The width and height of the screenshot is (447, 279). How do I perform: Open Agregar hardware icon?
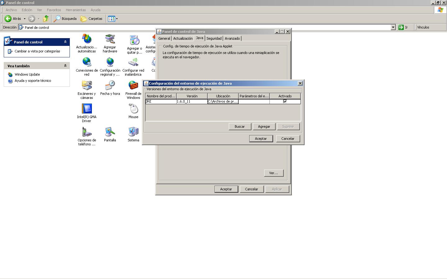(110, 39)
